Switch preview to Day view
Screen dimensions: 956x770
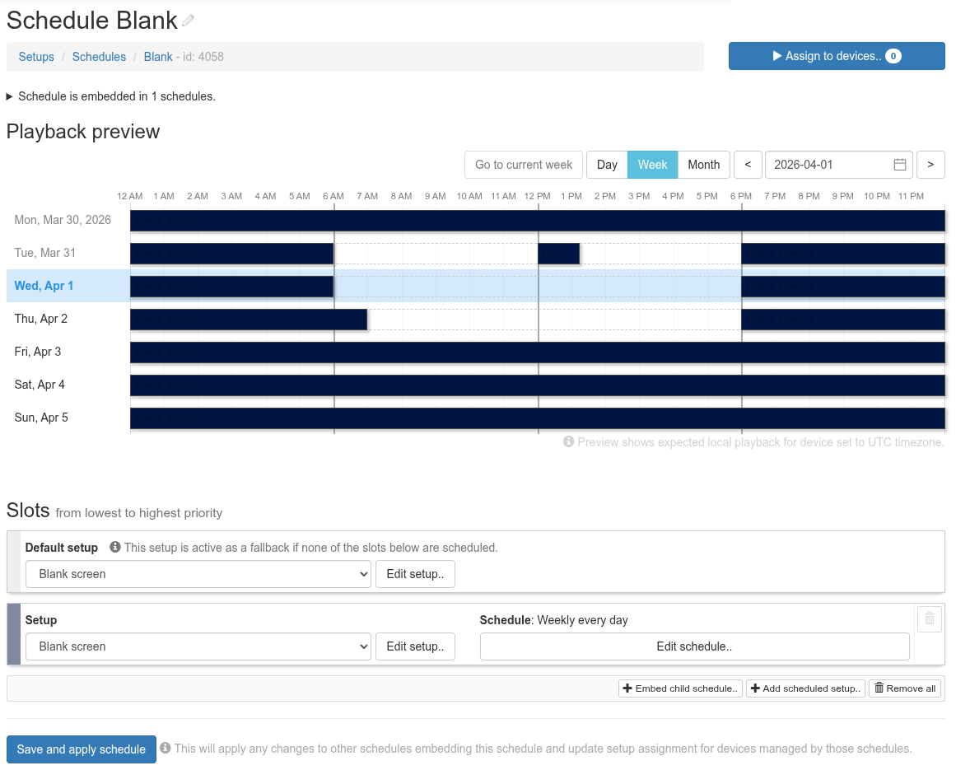tap(607, 165)
